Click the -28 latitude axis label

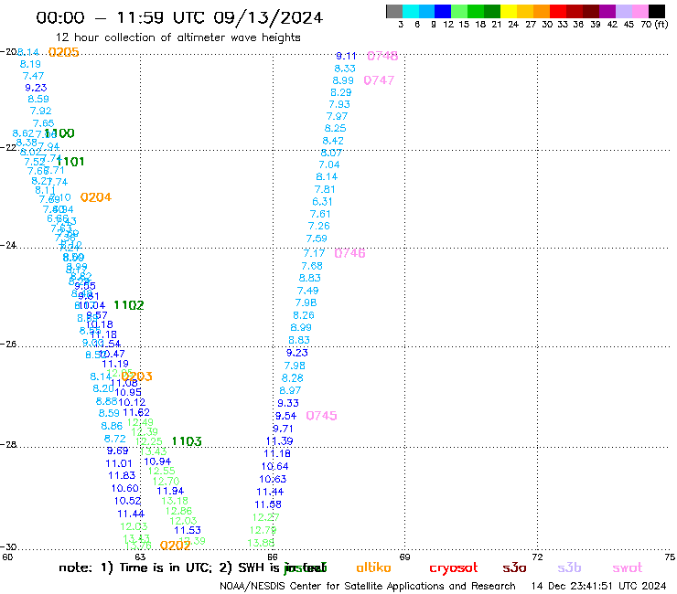pyautogui.click(x=8, y=444)
